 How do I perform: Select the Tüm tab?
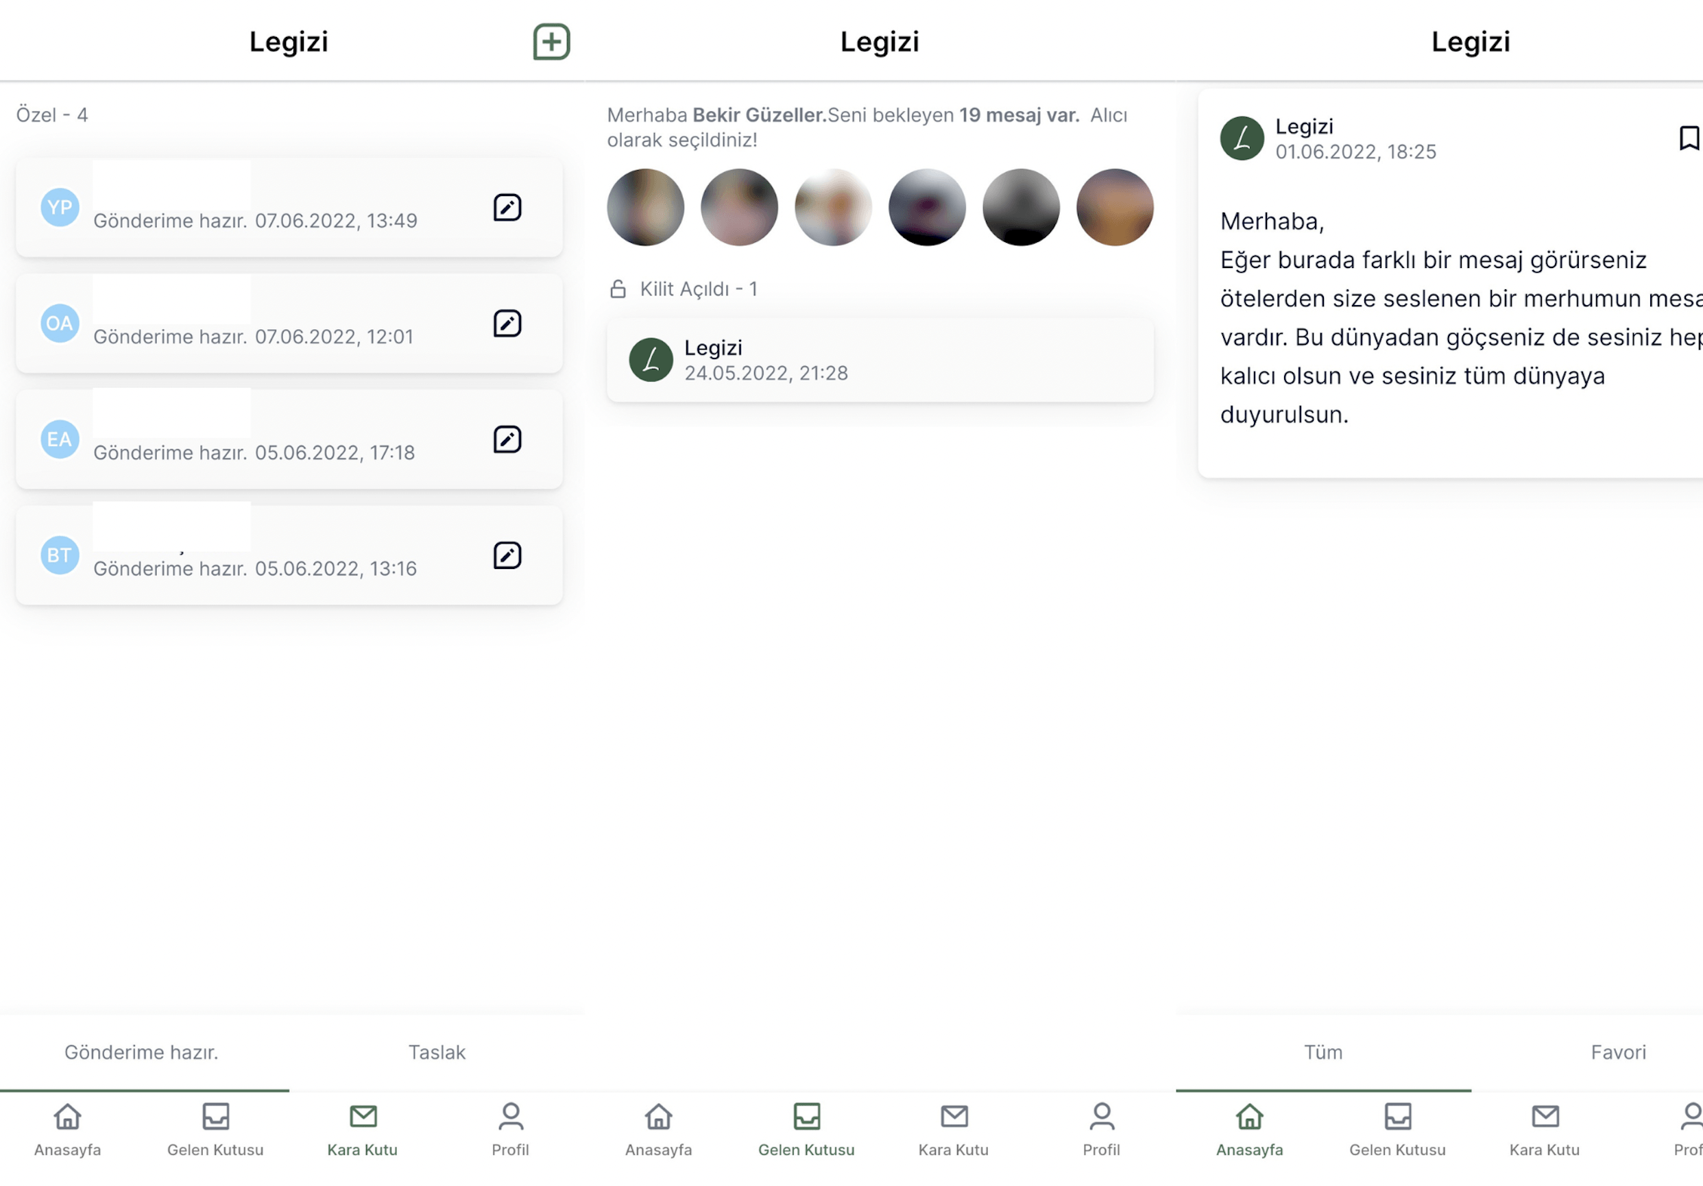pos(1322,1052)
